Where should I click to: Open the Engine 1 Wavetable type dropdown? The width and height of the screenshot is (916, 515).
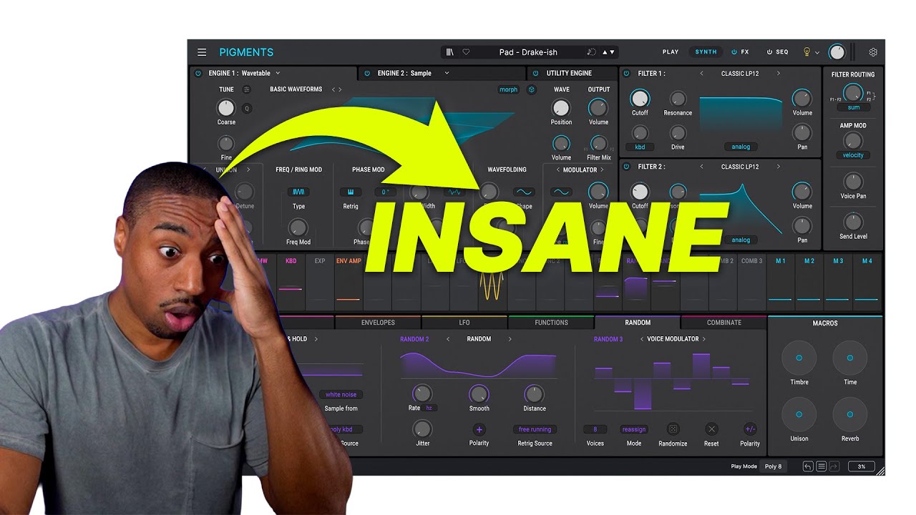[x=278, y=73]
